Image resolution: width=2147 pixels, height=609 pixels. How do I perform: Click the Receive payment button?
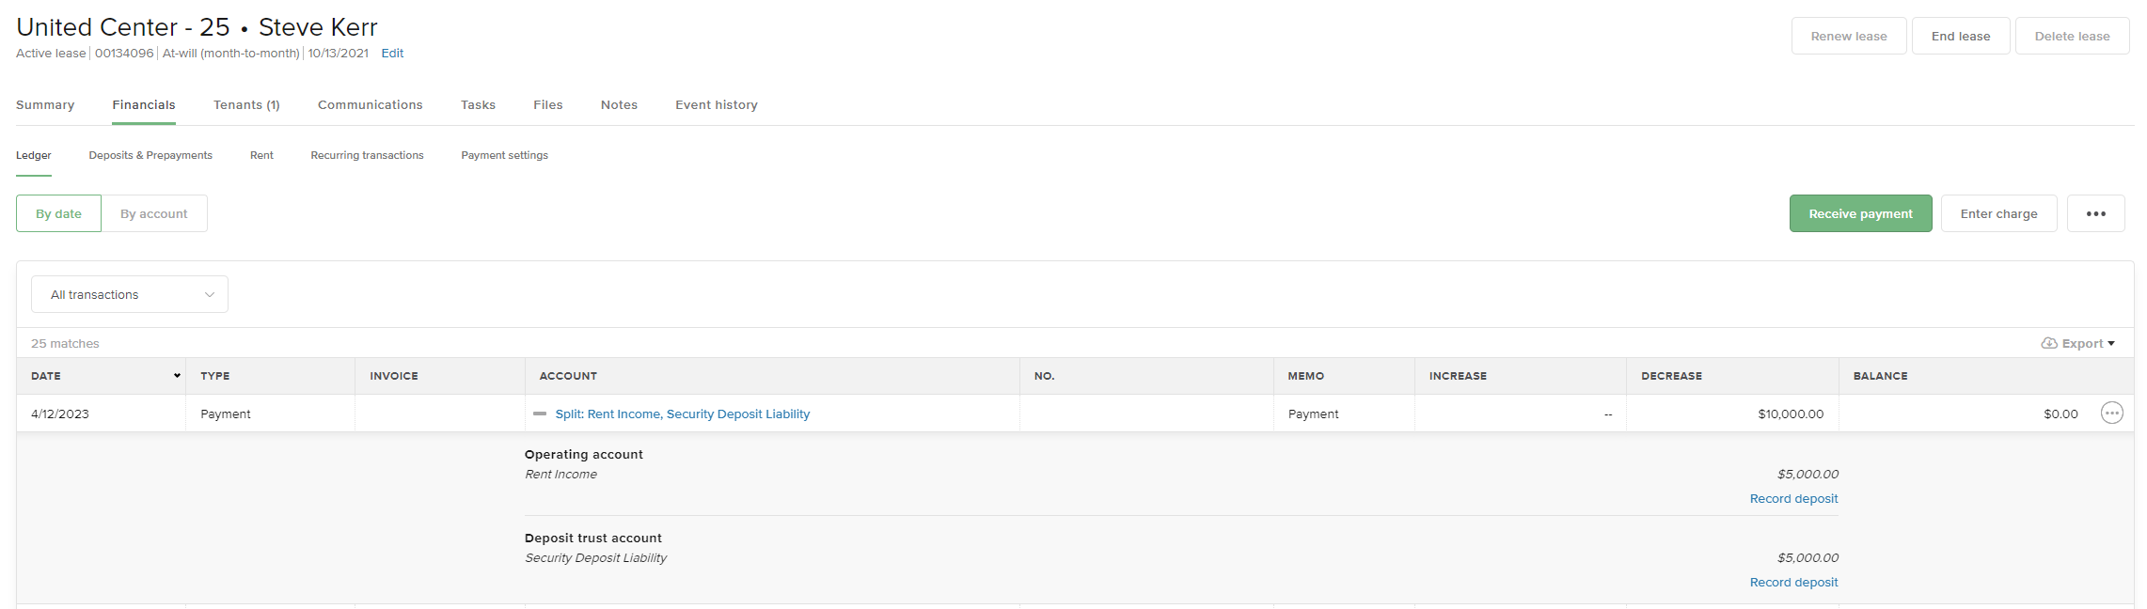1860,213
